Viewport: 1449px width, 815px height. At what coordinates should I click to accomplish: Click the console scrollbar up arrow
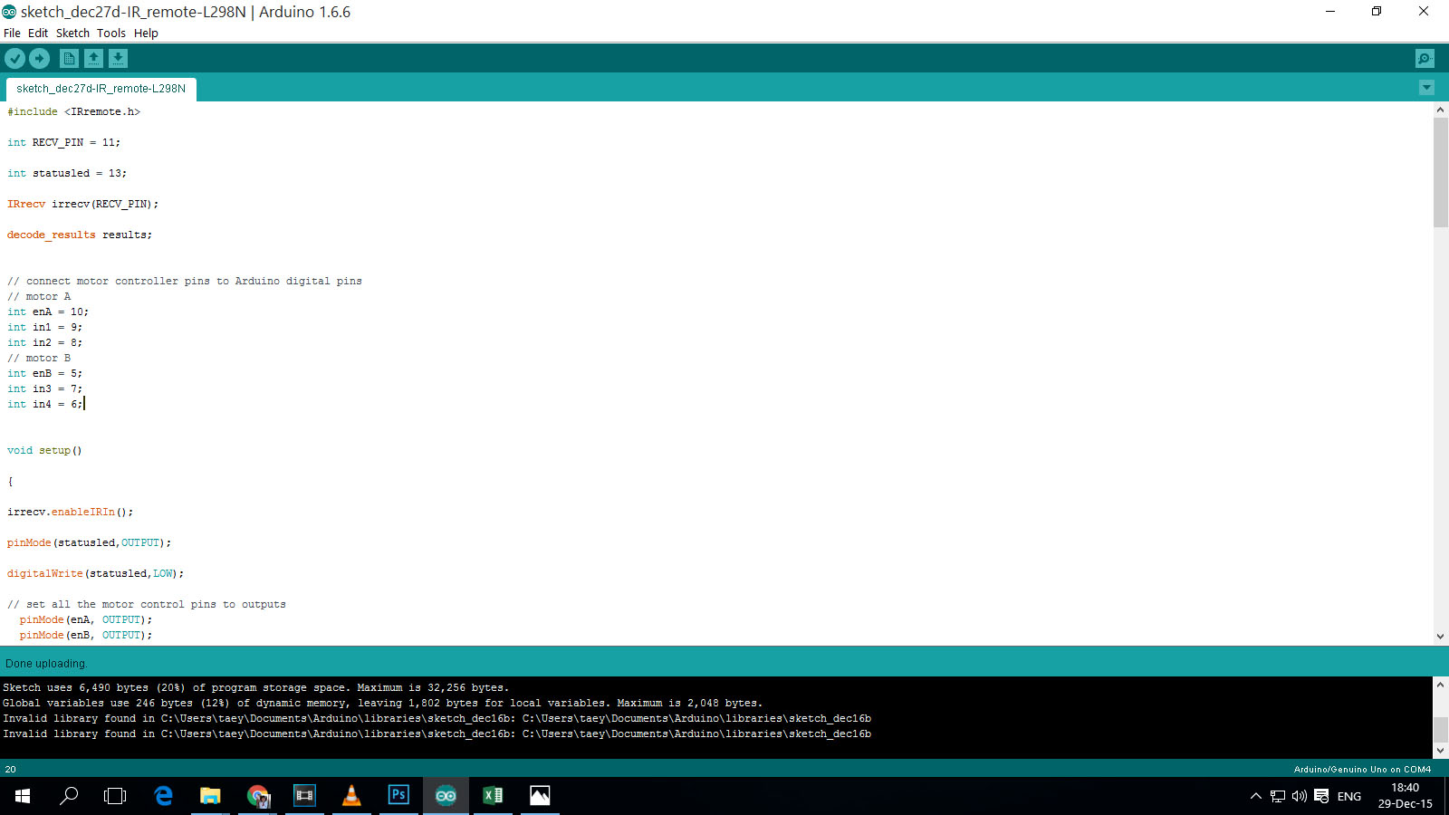[x=1440, y=685]
